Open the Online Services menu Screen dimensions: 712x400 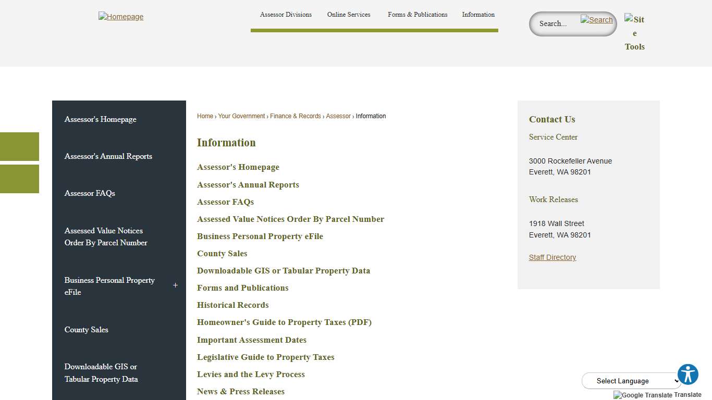click(348, 15)
